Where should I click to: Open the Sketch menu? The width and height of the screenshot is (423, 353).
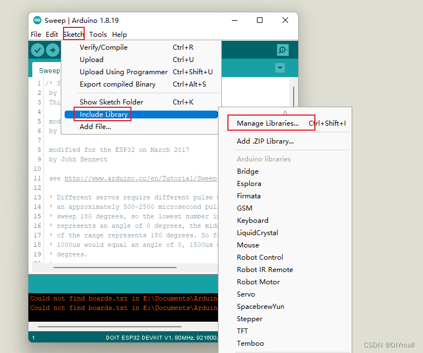click(74, 35)
